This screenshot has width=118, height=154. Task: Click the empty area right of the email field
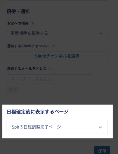[x=100, y=79]
